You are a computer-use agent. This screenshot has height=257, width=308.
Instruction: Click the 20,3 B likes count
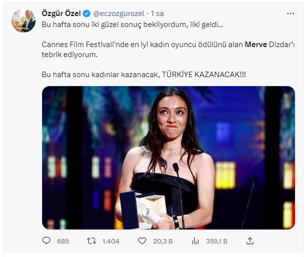pos(164,241)
